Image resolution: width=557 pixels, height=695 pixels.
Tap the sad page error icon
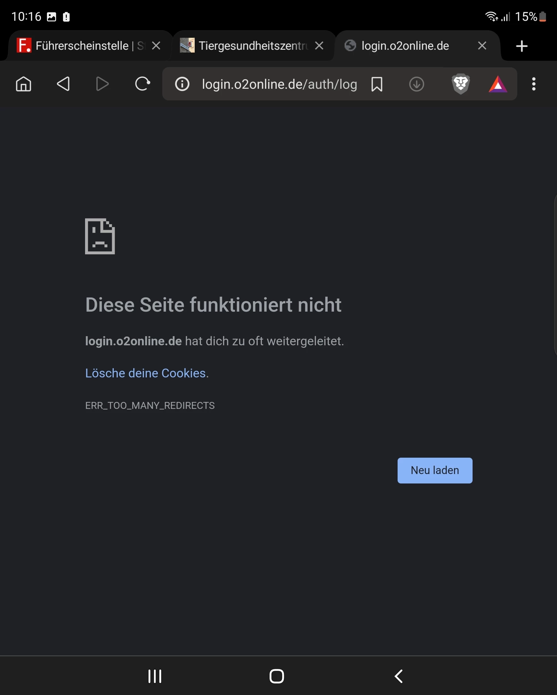pyautogui.click(x=100, y=236)
